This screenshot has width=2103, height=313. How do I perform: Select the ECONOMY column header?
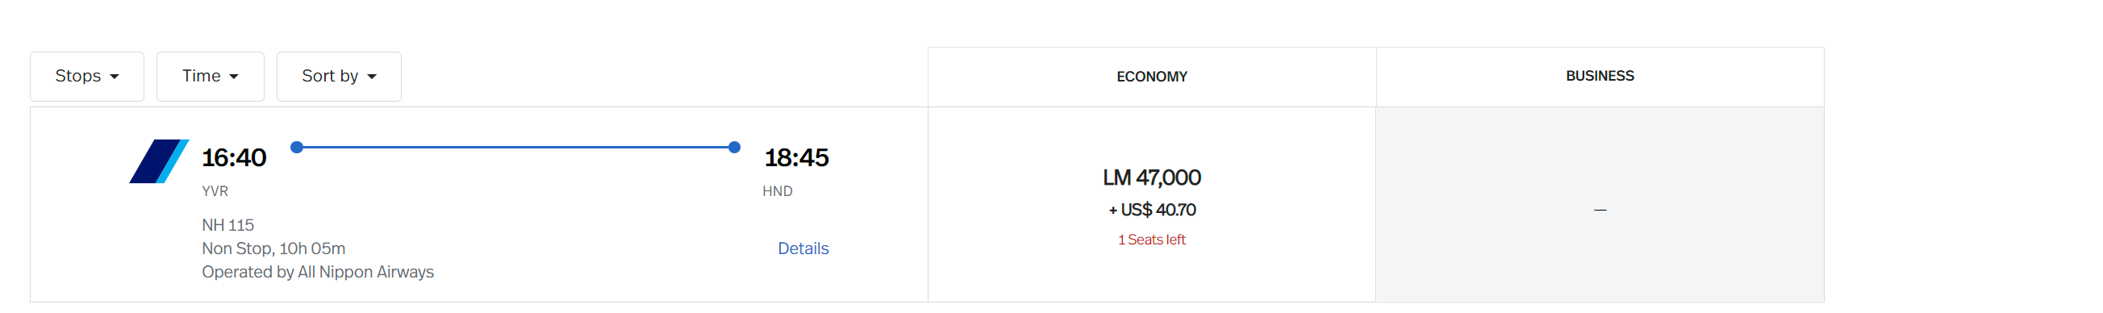[1151, 77]
